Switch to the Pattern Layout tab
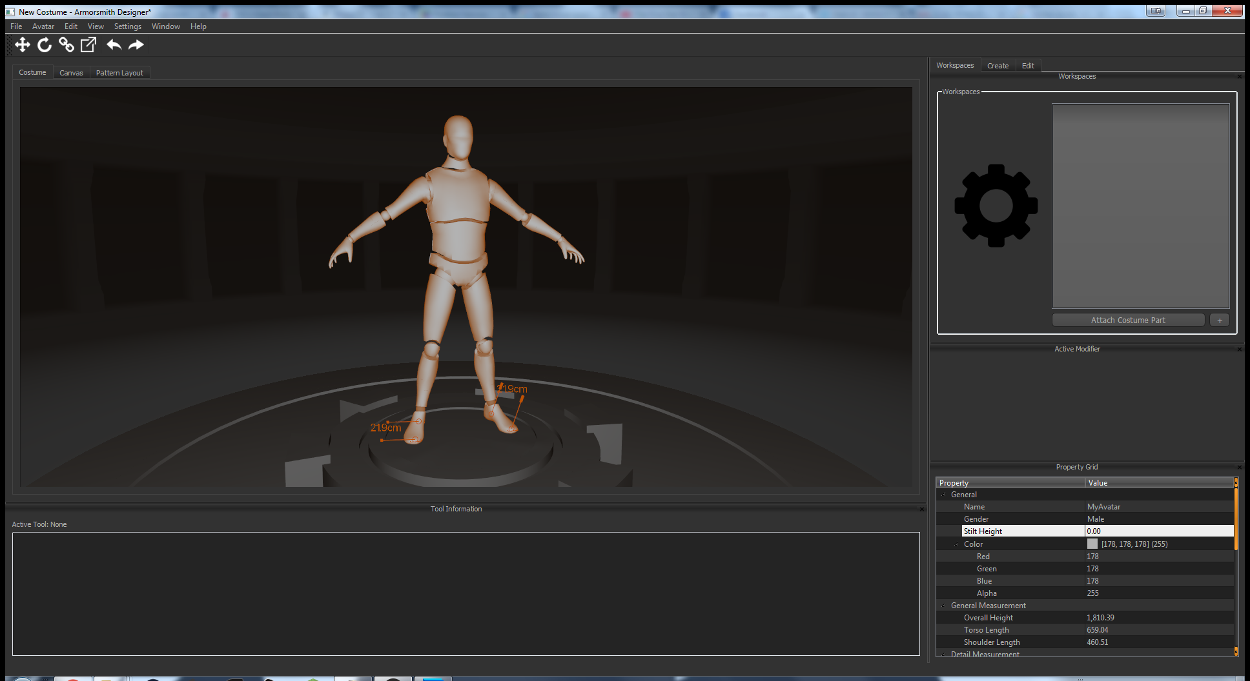 tap(119, 73)
